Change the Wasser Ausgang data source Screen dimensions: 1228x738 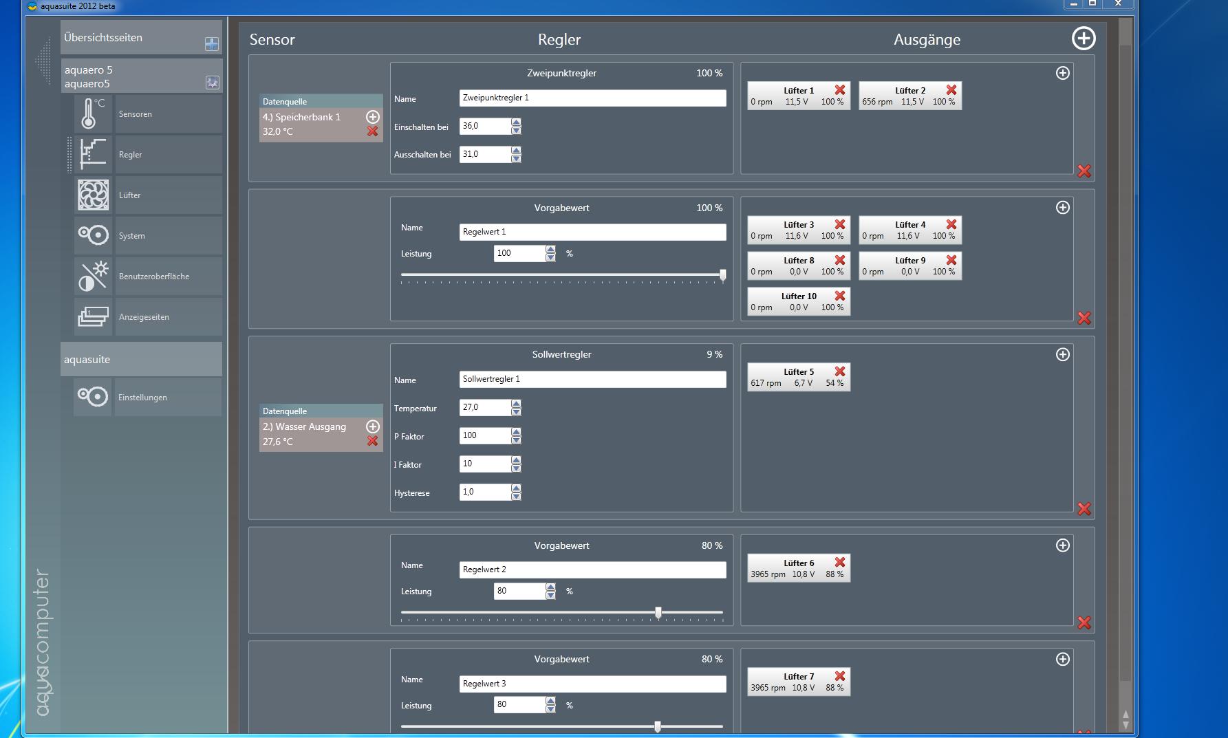pos(372,426)
